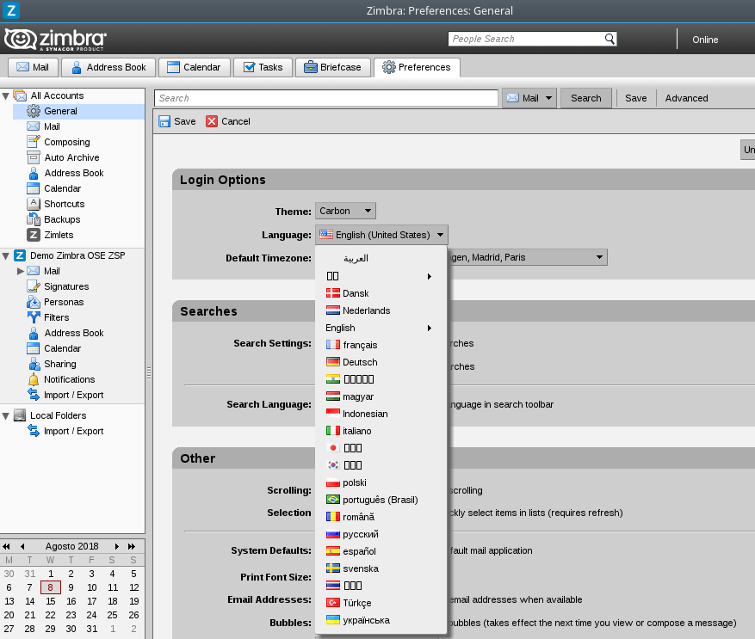Switch to the Mail tab

click(33, 67)
